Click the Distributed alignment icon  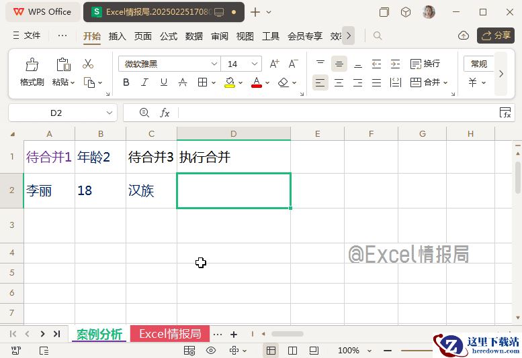coord(396,82)
